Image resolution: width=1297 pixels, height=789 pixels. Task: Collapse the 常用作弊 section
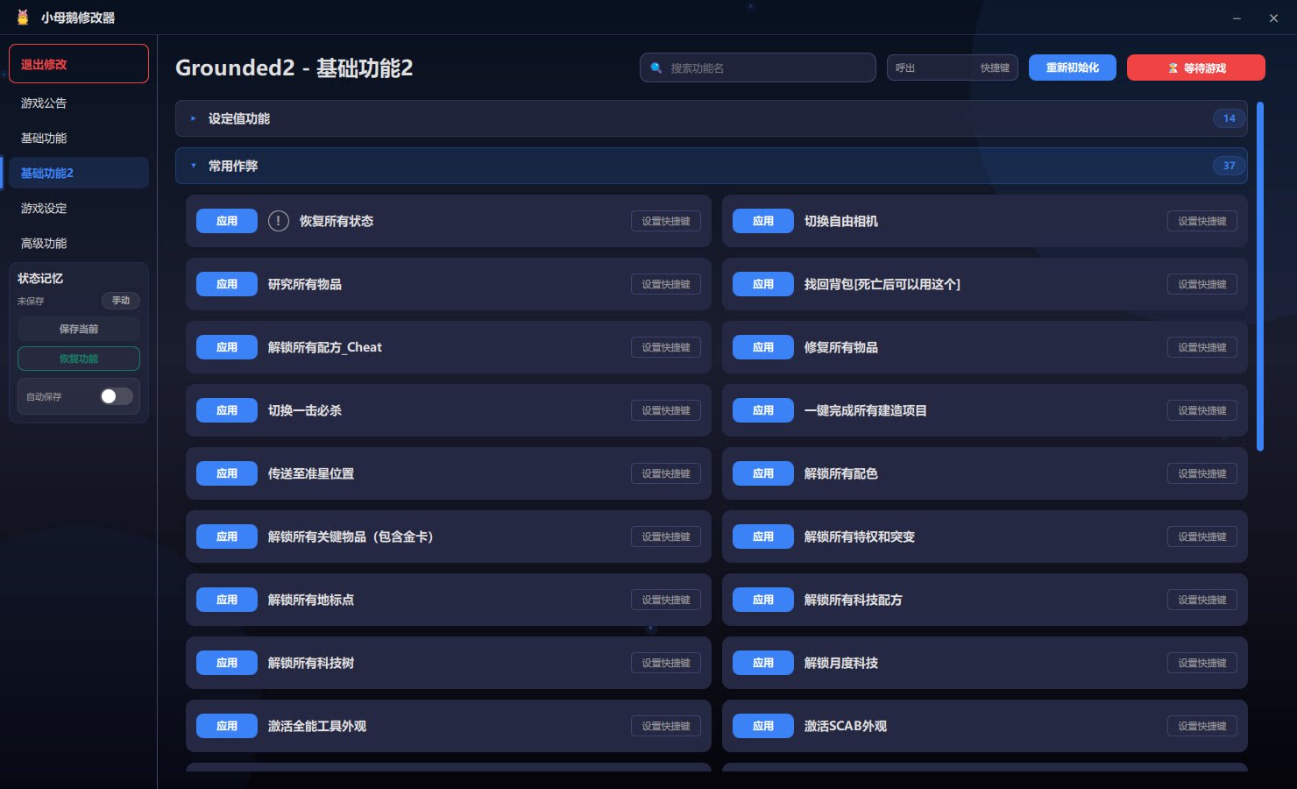(x=712, y=166)
